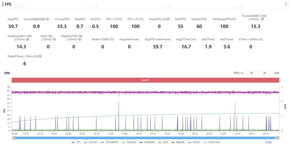Click the TinyJank info question mark
This screenshot has width=291, height=144.
(x=262, y=19)
